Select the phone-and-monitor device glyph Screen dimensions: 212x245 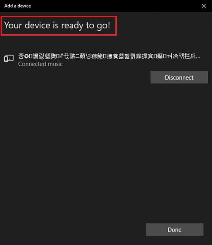click(x=9, y=58)
